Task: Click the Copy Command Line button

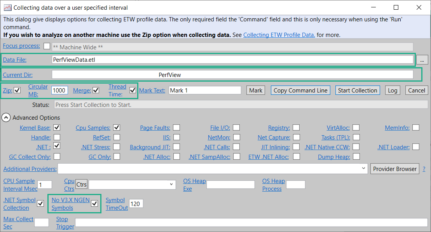Action: [300, 91]
